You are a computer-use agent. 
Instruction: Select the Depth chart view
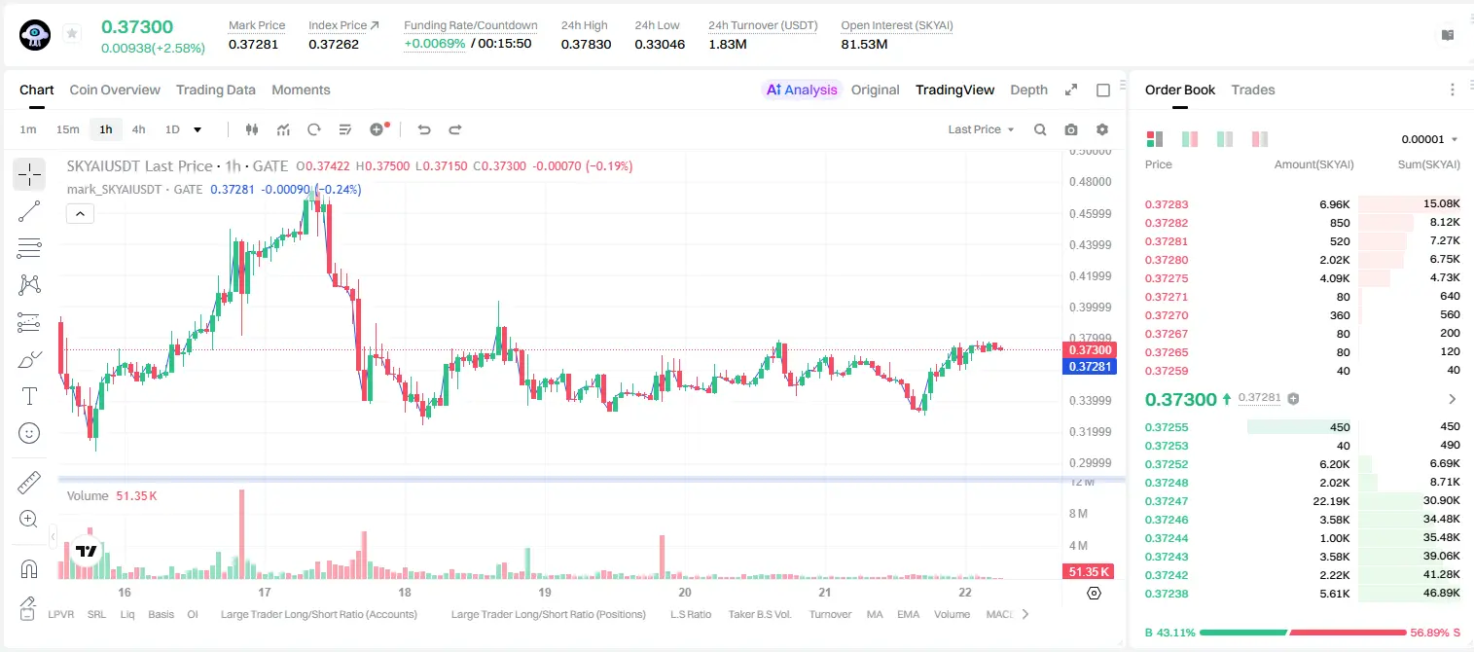click(1028, 90)
